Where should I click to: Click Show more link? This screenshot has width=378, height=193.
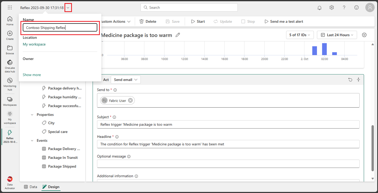[32, 75]
